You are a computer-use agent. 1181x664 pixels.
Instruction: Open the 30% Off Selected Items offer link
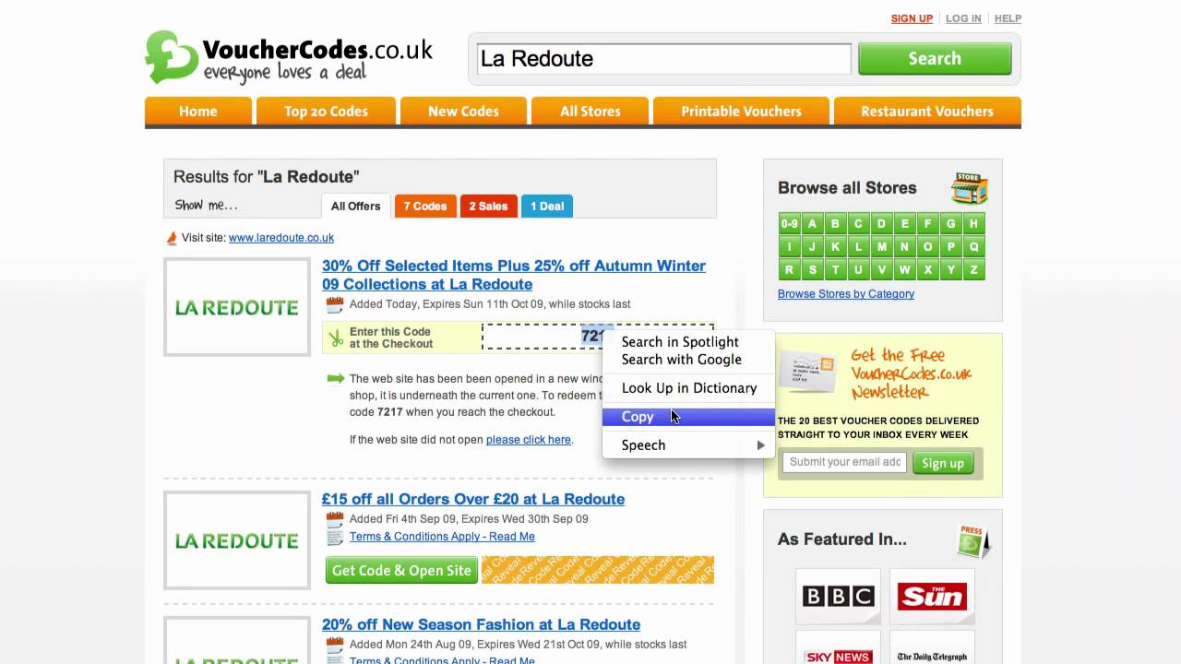pos(514,275)
